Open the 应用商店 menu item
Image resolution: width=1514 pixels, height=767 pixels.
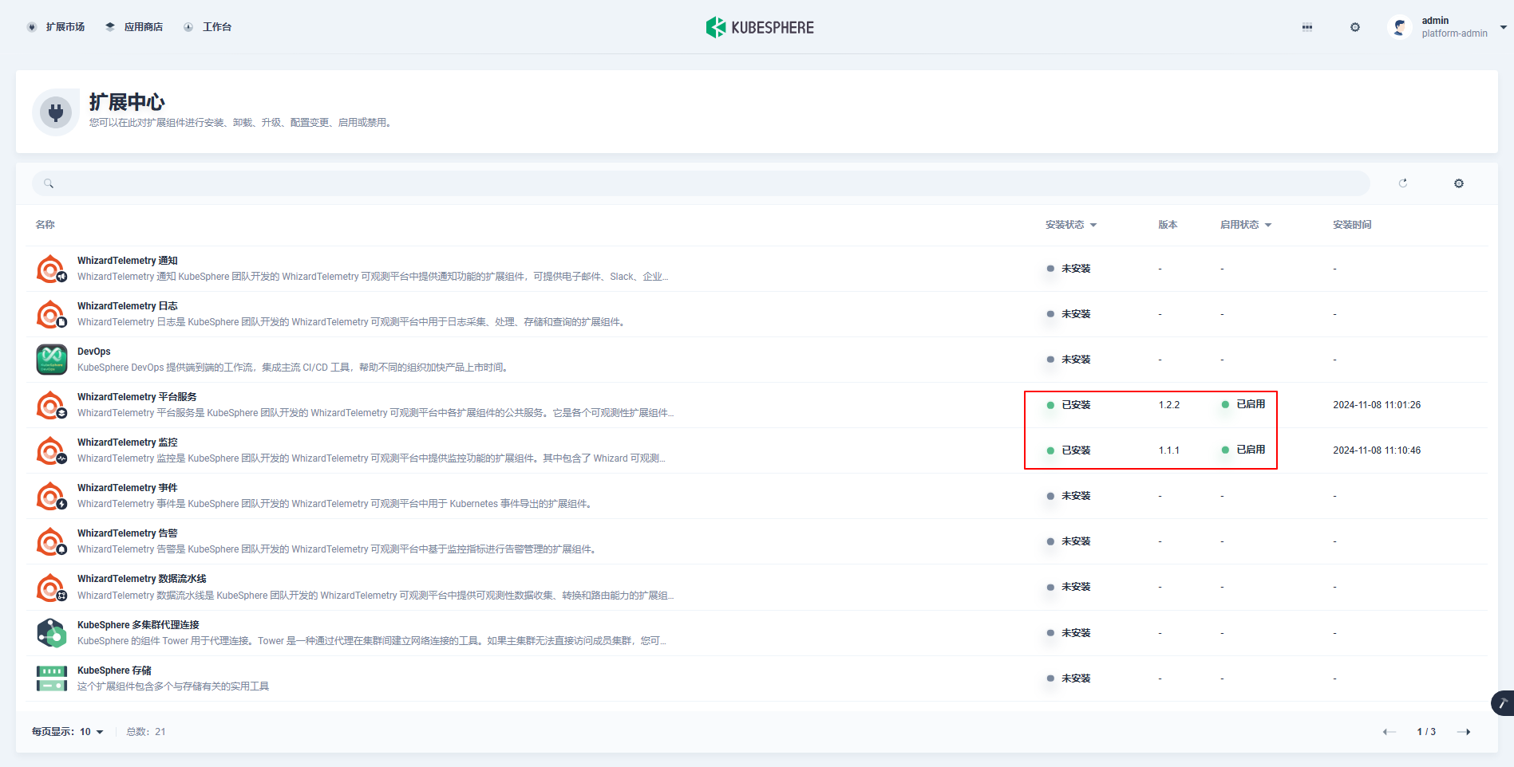point(134,27)
